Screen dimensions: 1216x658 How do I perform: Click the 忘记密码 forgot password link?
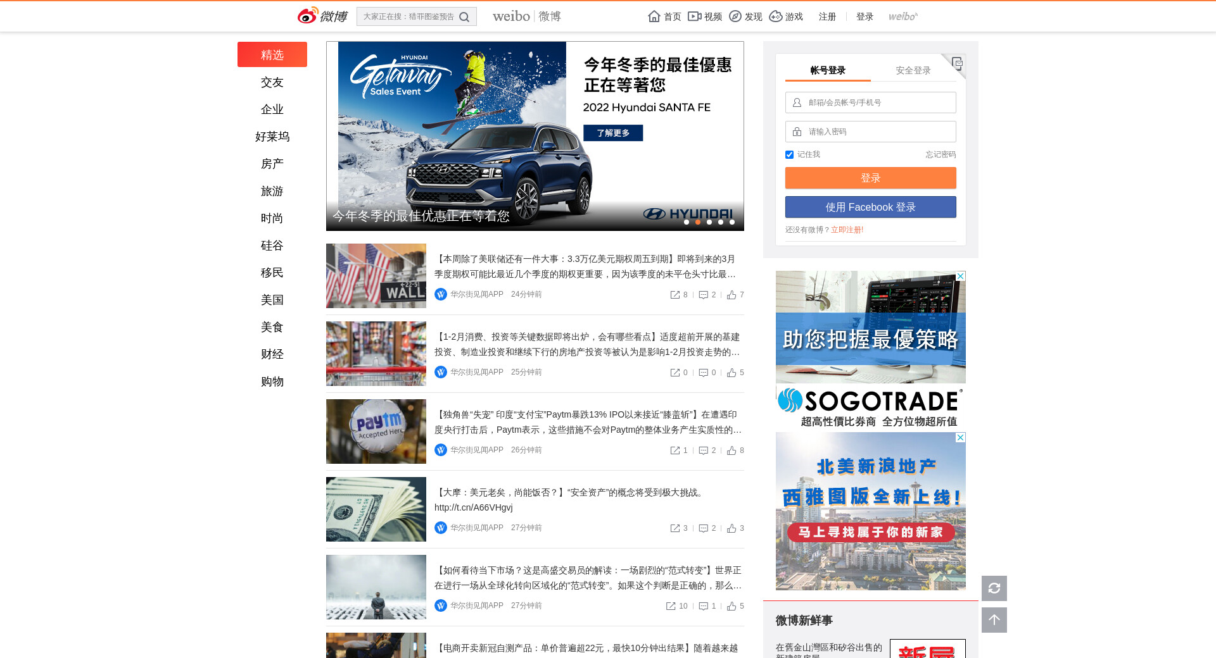[940, 154]
